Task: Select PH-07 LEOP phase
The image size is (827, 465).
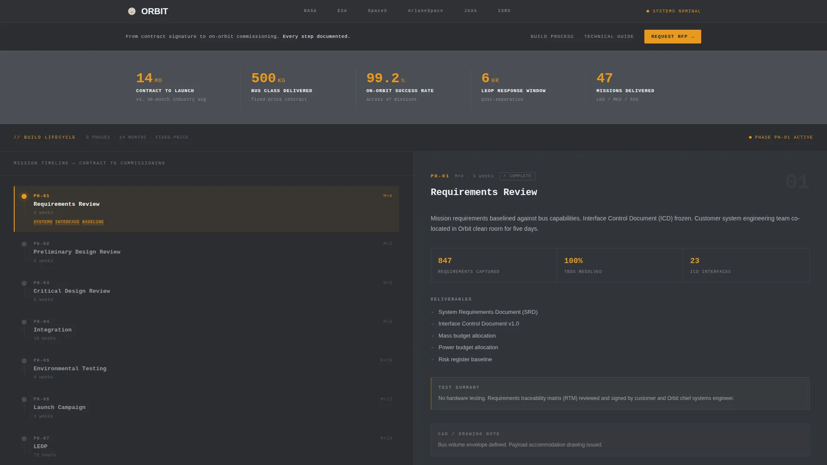Action: click(206, 446)
